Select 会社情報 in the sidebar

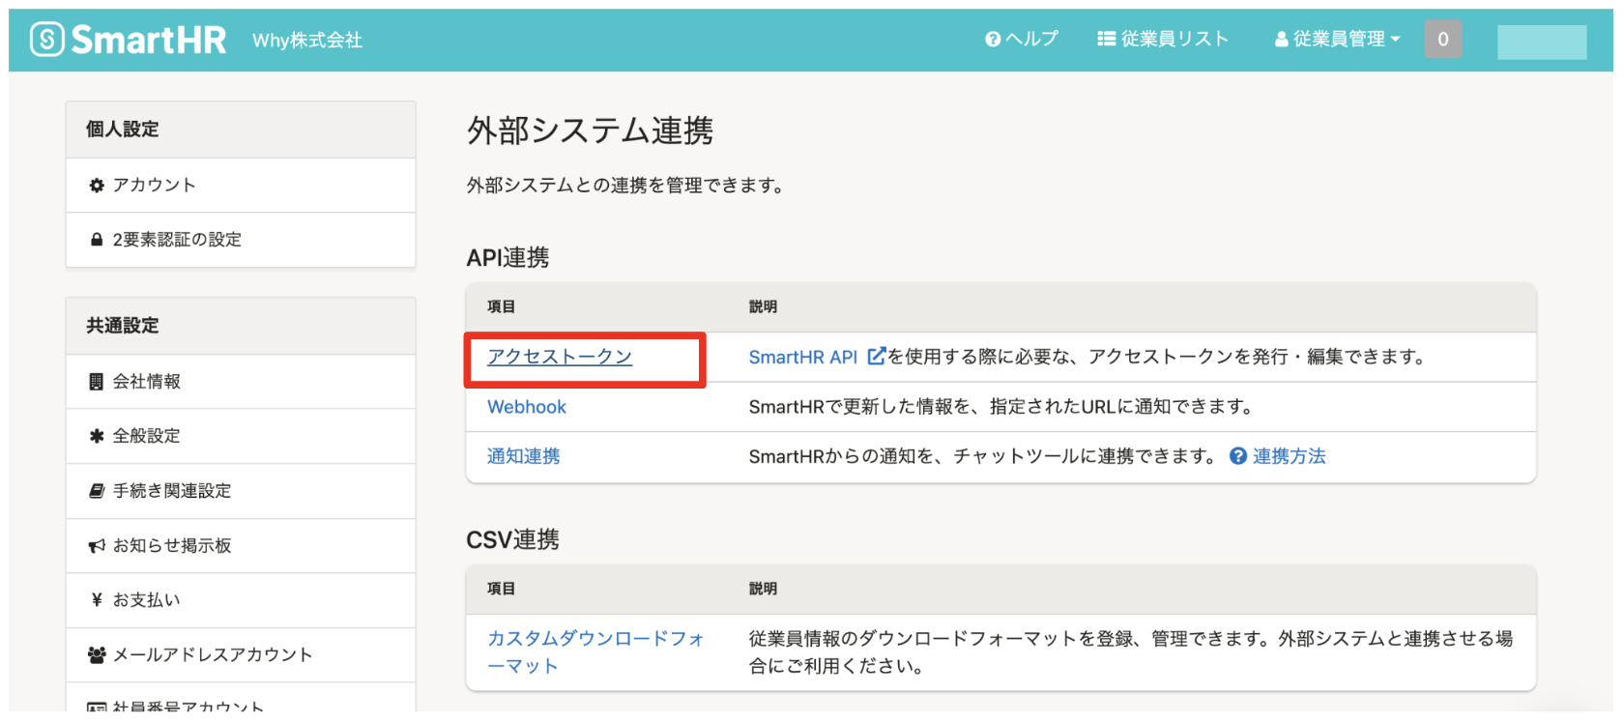pos(241,382)
